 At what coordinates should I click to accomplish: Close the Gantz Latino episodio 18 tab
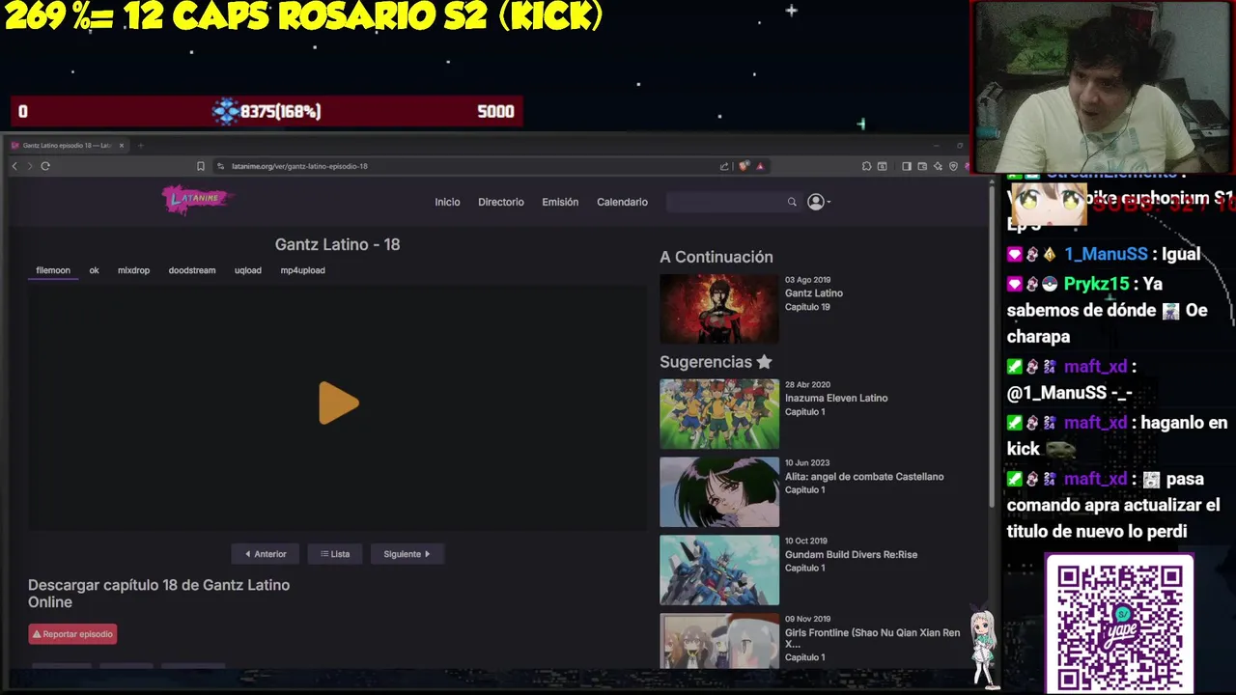coord(122,146)
